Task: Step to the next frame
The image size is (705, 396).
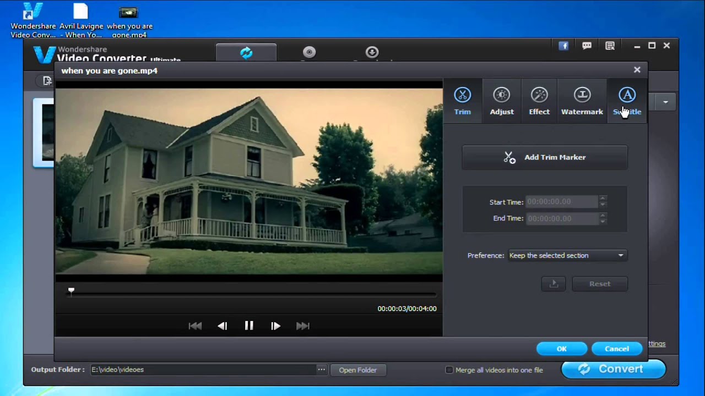Action: [275, 326]
